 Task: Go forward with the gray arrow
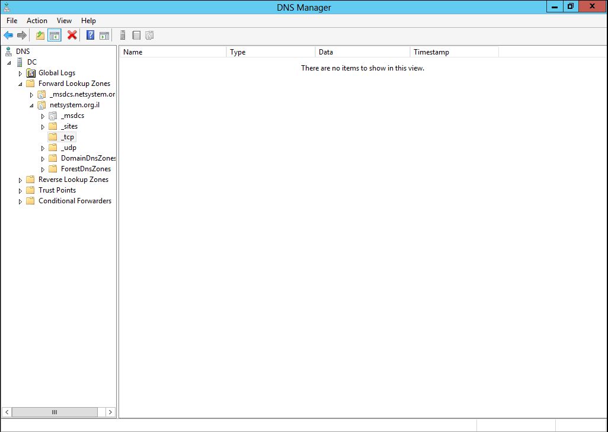tap(22, 36)
